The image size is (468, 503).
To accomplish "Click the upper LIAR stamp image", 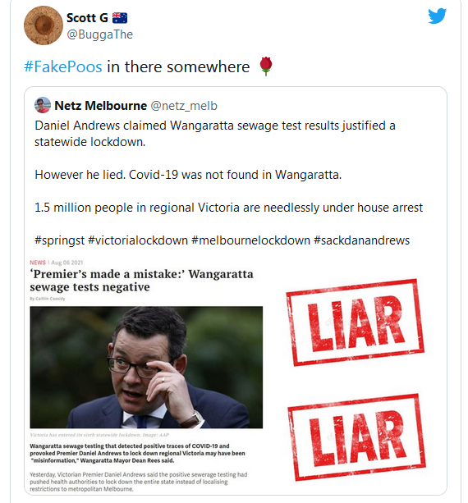I will coord(355,322).
